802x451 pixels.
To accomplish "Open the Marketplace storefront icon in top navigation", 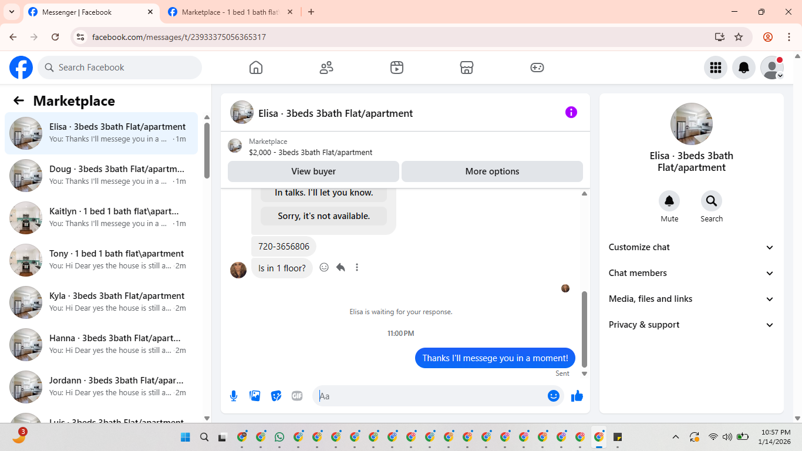I will [x=467, y=68].
